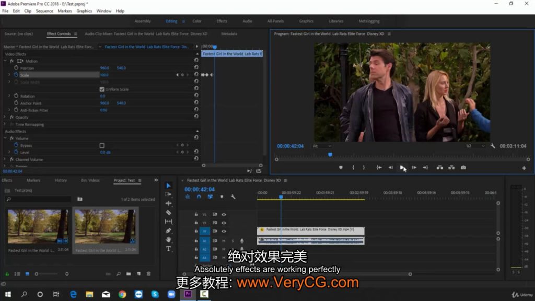Open the 1/2 playback resolution dropdown
The image size is (535, 301).
click(x=475, y=146)
